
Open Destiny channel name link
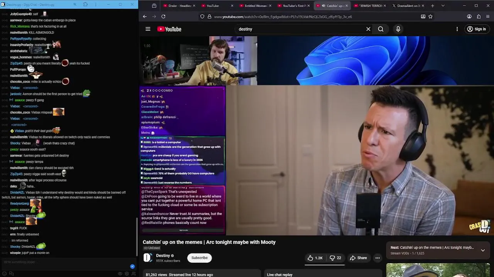pos(163,255)
